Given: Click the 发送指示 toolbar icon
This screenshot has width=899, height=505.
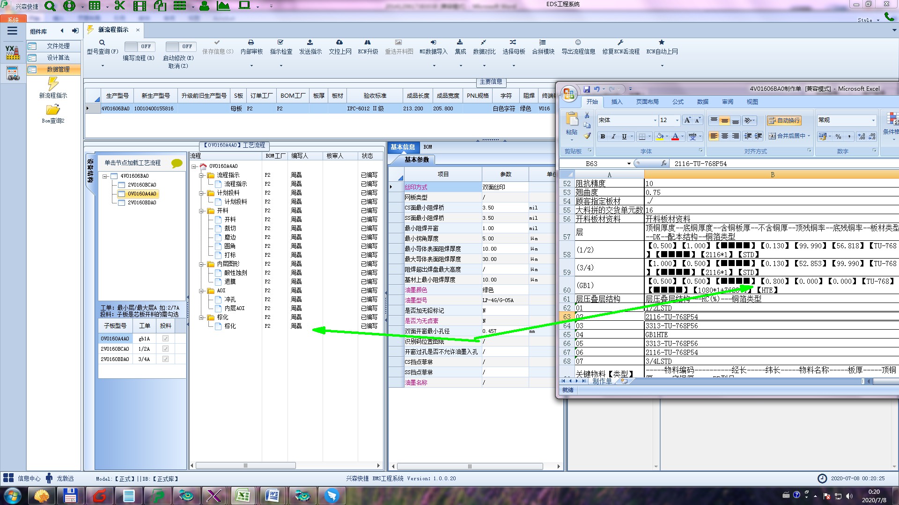Looking at the screenshot, I should pyautogui.click(x=310, y=43).
